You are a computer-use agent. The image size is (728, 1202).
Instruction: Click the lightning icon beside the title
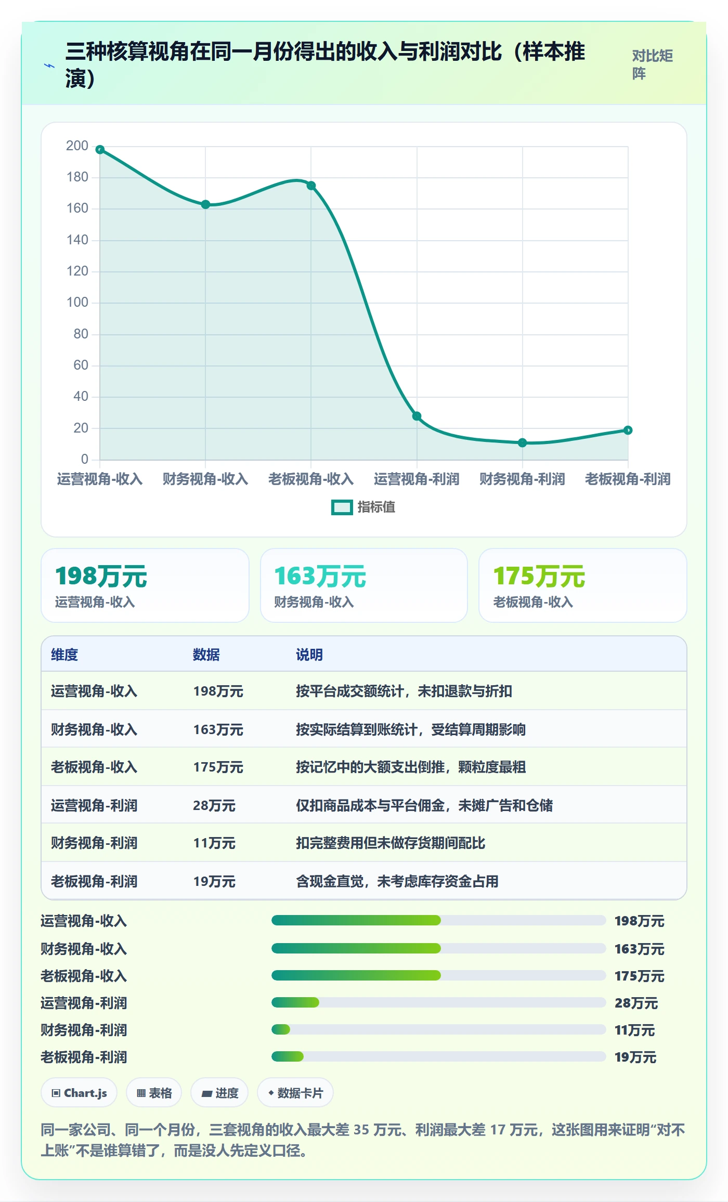tap(49, 66)
